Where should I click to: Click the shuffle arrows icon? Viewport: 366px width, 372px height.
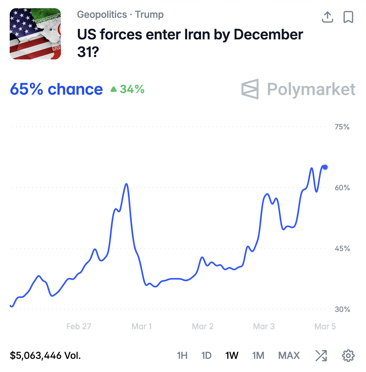pos(321,355)
